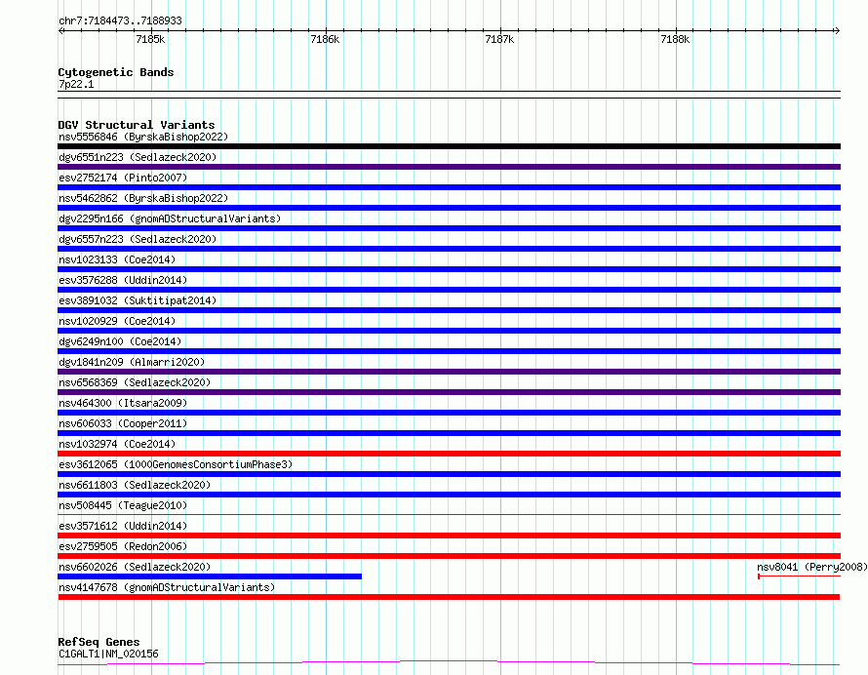Screen dimensions: 868x675
Task: Click the blue bar under dgv2295n166
Action: (x=449, y=228)
